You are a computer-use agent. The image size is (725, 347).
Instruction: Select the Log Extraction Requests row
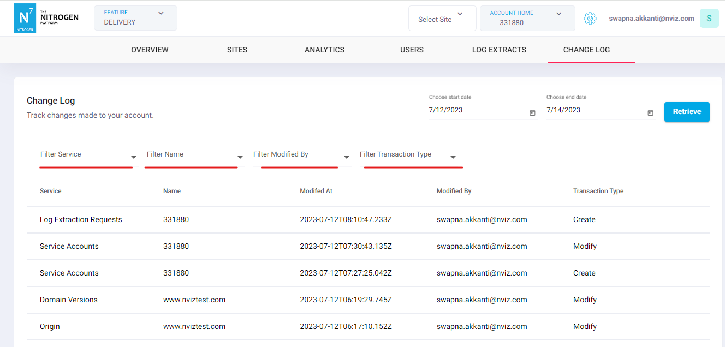coord(81,220)
